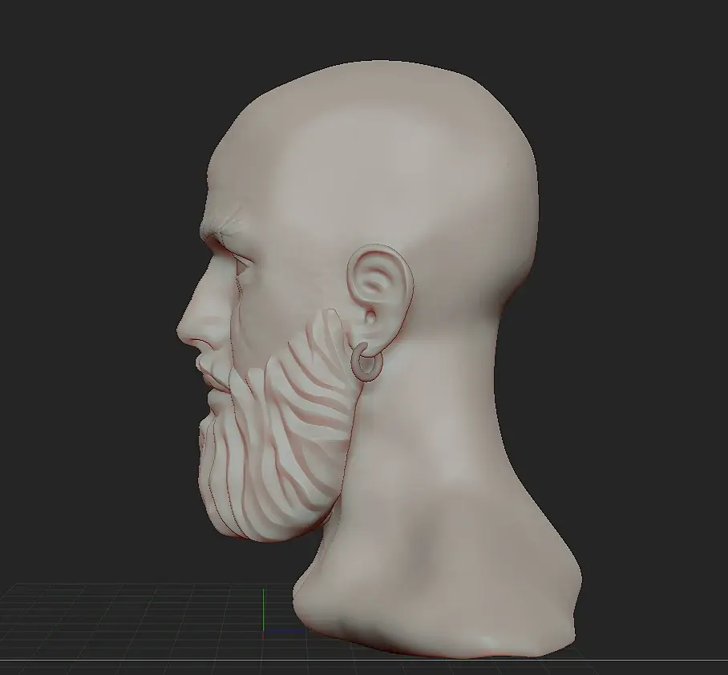Screen dimensions: 728x675
Task: Click the tip of the nose
Action: click(x=182, y=330)
